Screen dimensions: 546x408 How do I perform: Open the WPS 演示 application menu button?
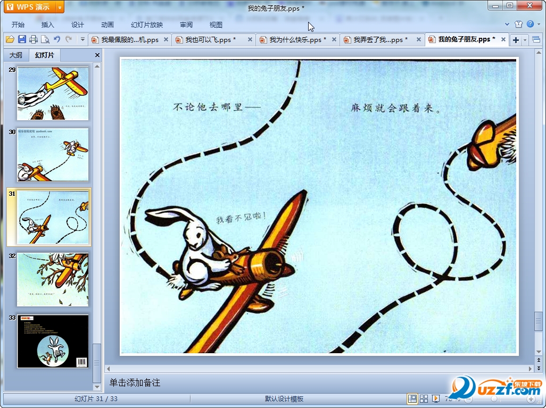point(30,7)
